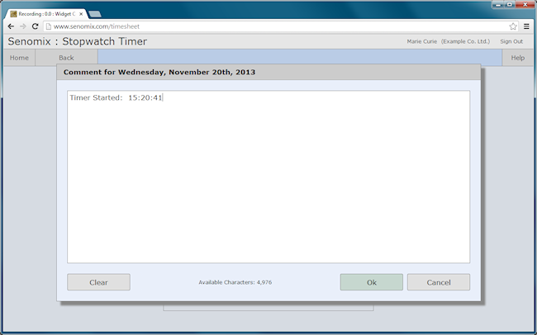Image resolution: width=537 pixels, height=335 pixels.
Task: Go to the Home menu item
Action: [19, 58]
